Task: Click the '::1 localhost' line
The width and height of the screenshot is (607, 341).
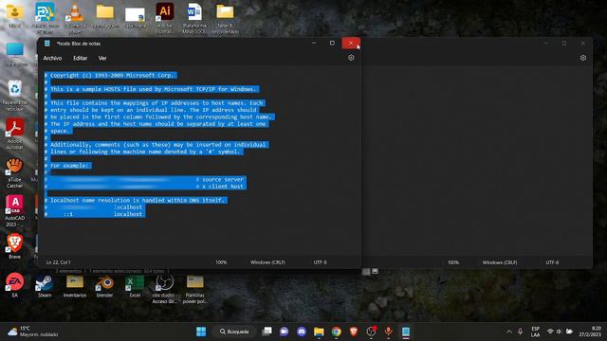Action: coord(95,214)
